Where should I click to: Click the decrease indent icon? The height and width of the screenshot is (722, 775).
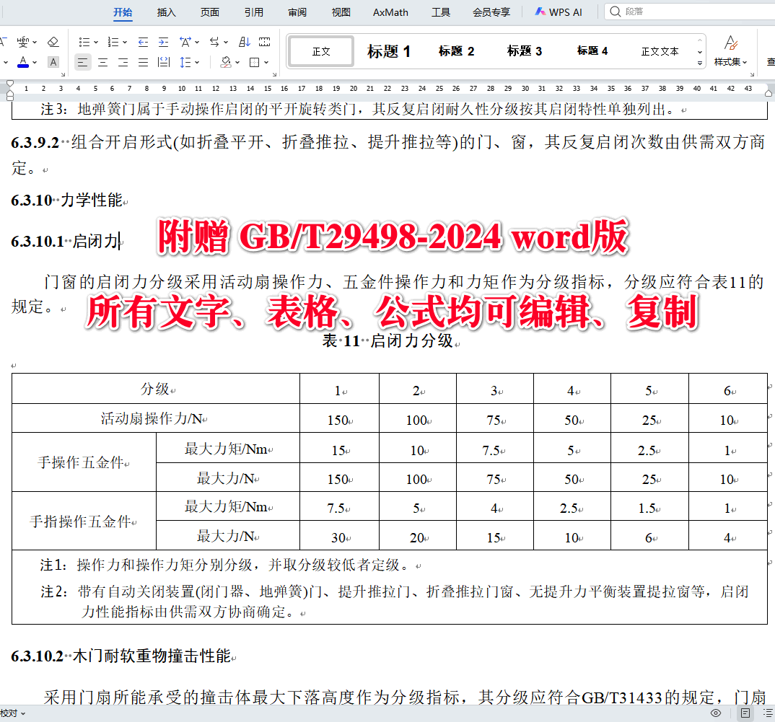point(142,42)
